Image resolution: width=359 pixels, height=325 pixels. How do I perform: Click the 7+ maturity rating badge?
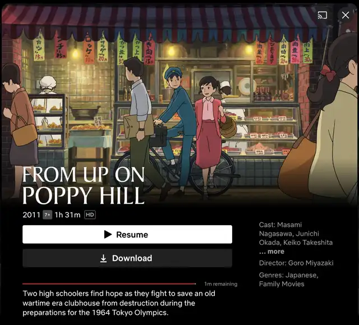click(x=47, y=215)
